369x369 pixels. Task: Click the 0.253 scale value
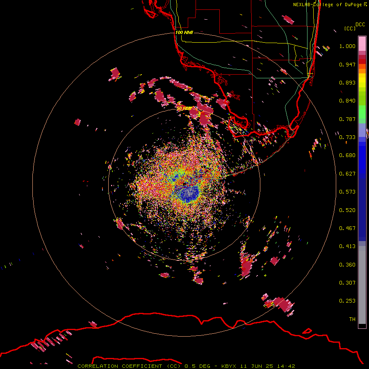point(347,301)
